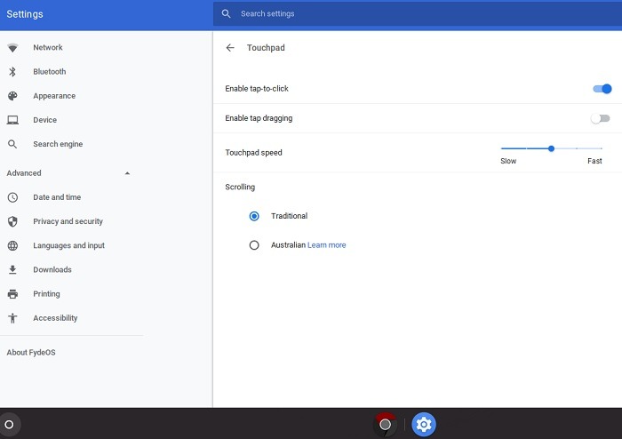
Task: Click the Search engine magnifier icon
Action: pyautogui.click(x=12, y=144)
